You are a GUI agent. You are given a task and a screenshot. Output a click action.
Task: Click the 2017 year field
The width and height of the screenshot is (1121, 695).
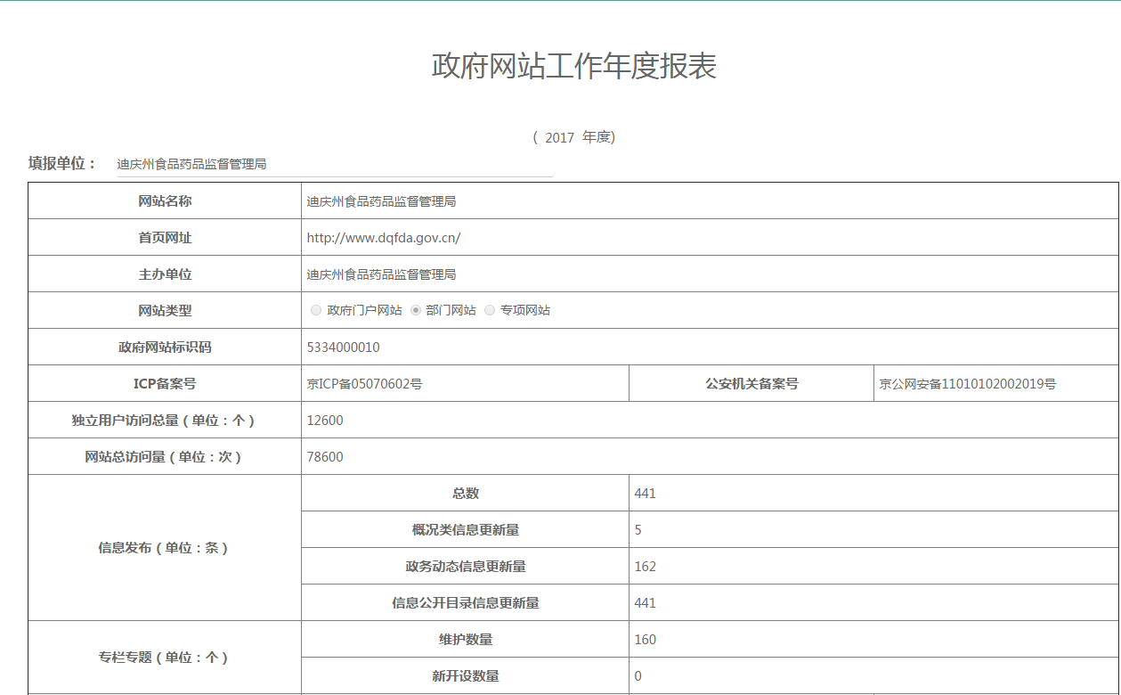(x=560, y=137)
